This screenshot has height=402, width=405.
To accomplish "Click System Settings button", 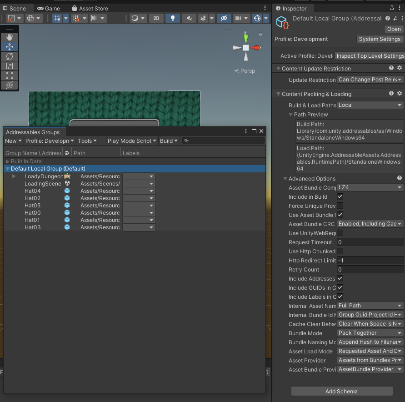I will point(380,39).
